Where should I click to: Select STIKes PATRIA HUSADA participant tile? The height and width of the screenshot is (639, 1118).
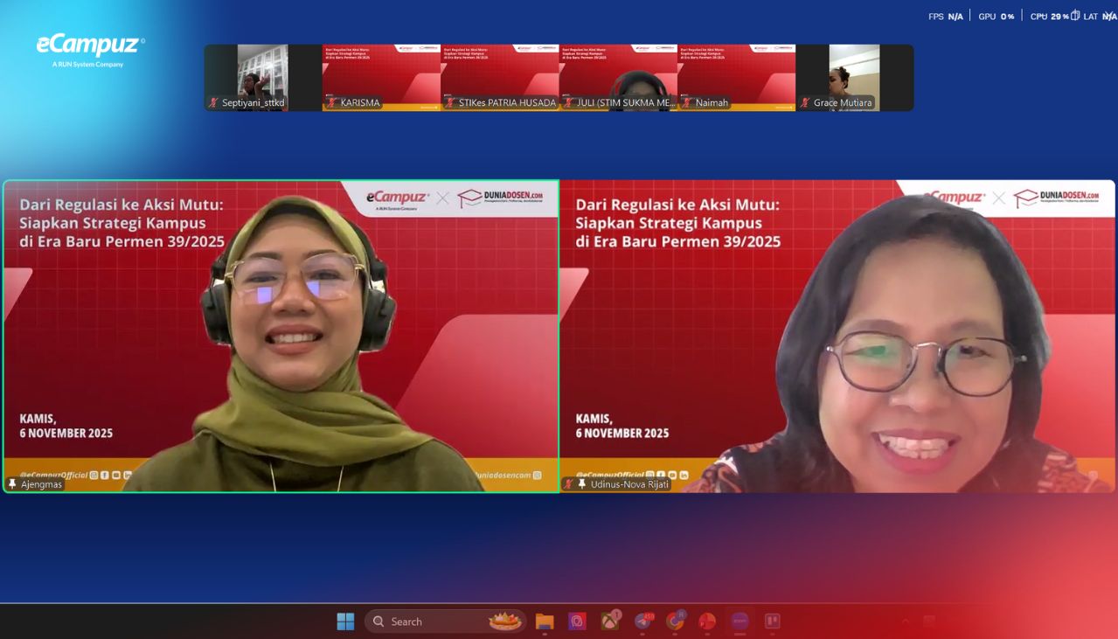[x=499, y=77]
